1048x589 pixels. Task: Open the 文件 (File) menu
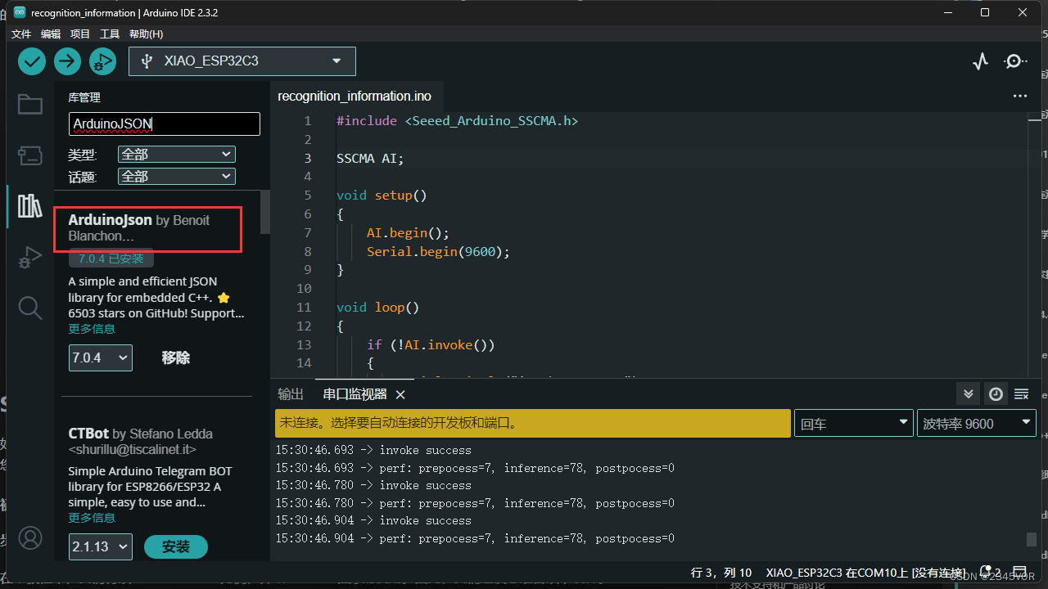click(21, 34)
